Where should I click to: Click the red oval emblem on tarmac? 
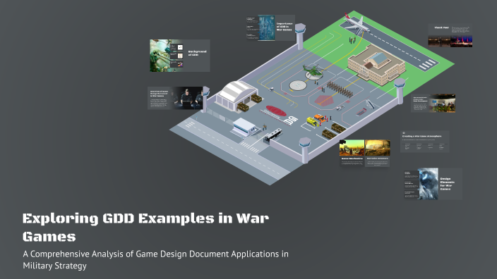276,111
